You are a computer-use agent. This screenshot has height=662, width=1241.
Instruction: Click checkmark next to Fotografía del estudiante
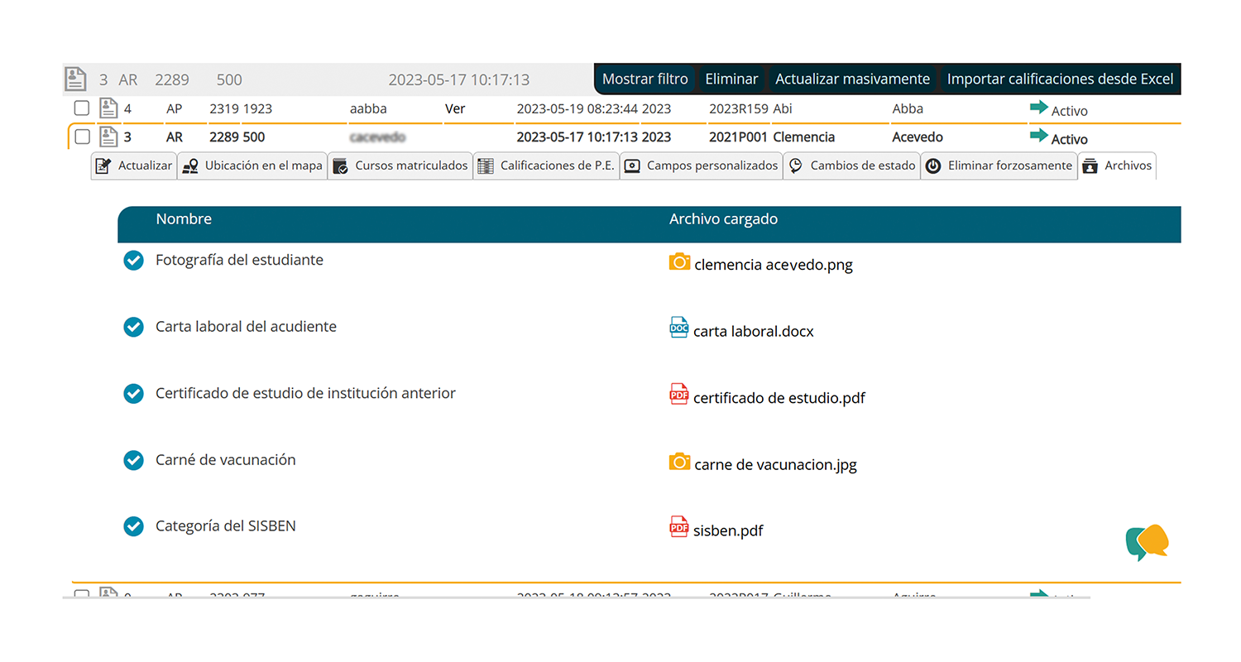(133, 261)
